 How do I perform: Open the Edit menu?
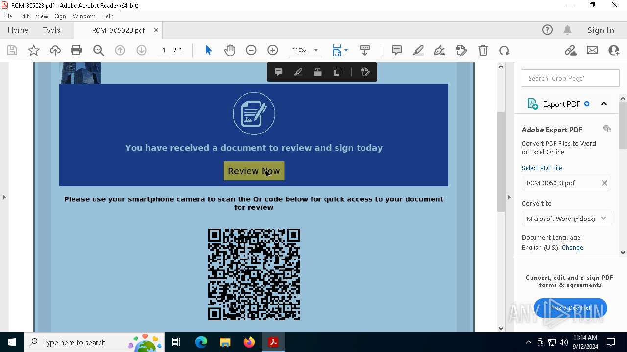click(24, 16)
